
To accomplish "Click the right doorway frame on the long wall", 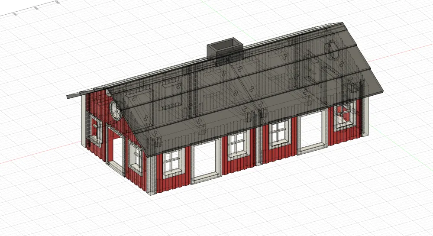I will pyautogui.click(x=312, y=133).
